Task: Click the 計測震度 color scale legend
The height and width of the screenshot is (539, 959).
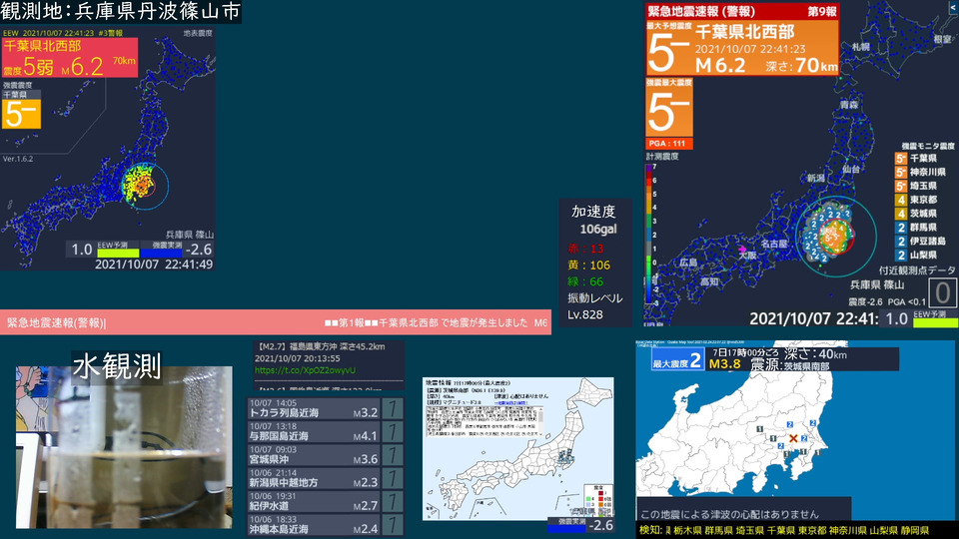Action: (x=649, y=235)
